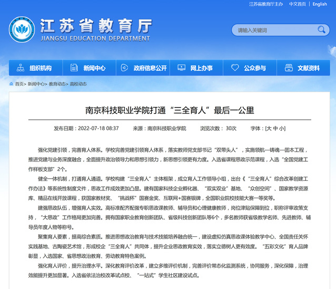
Task: Click the 公众参与 heart icon
Action: [235, 68]
